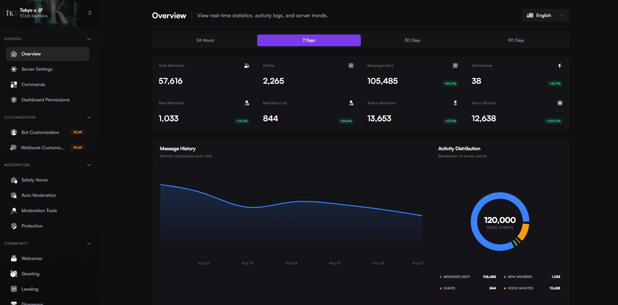The image size is (618, 305).
Task: Click the Webhook Customization icon
Action: click(13, 148)
